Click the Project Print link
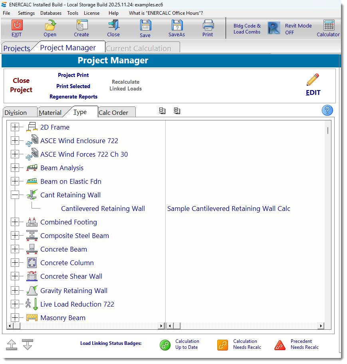This screenshot has width=347, height=364. pyautogui.click(x=73, y=75)
